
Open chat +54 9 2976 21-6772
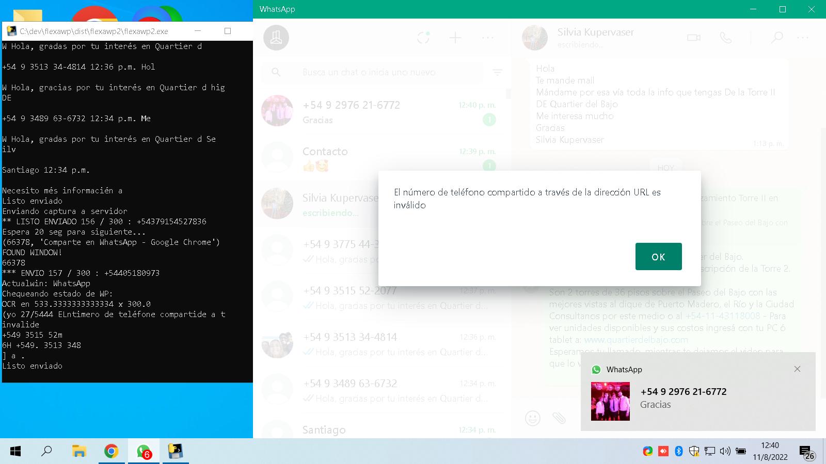[x=379, y=111]
